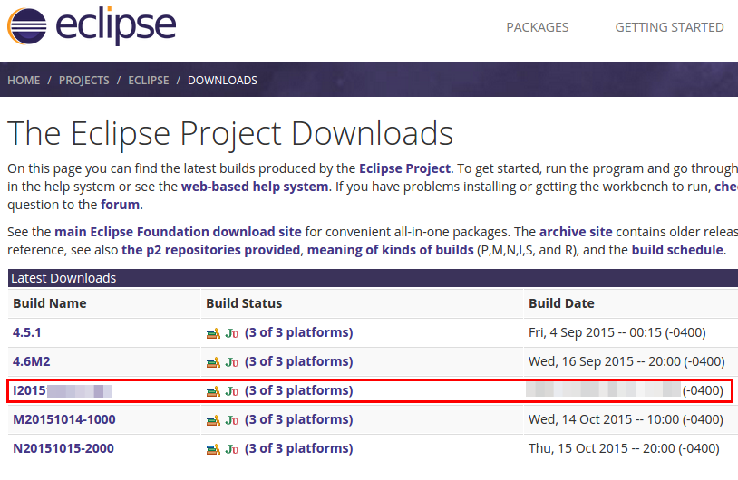Open build logs icon for M20151014-1000
Image resolution: width=738 pixels, height=480 pixels.
[x=213, y=420]
